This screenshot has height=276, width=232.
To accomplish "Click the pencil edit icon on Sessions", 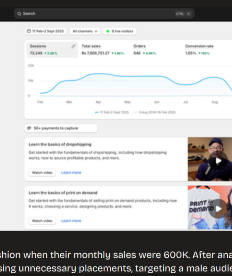I will tap(73, 46).
